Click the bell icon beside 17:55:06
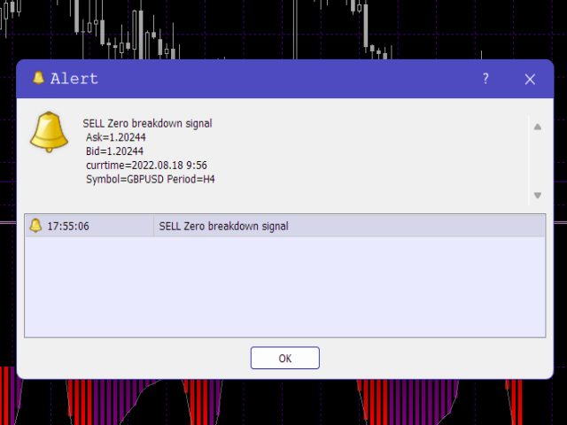The image size is (567, 425). [x=35, y=226]
